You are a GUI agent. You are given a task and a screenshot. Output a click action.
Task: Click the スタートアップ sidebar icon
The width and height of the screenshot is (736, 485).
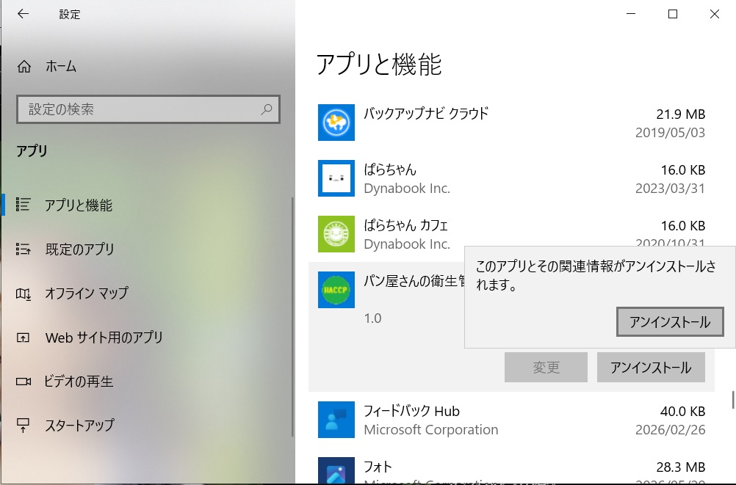click(23, 425)
